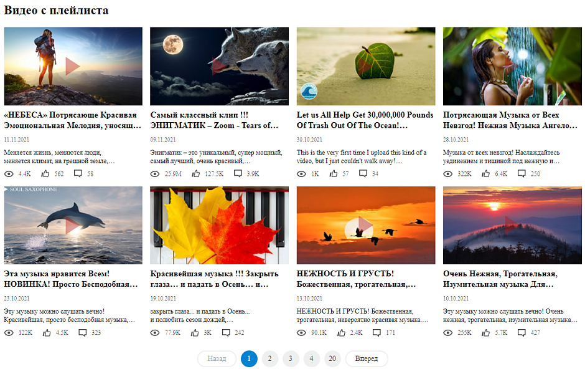Click the Назад previous page button
Viewport: 585px width, 374px height.
(x=217, y=359)
